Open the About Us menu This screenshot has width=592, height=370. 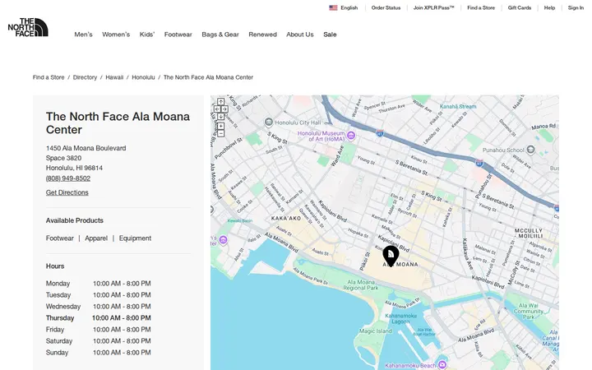[x=300, y=35]
